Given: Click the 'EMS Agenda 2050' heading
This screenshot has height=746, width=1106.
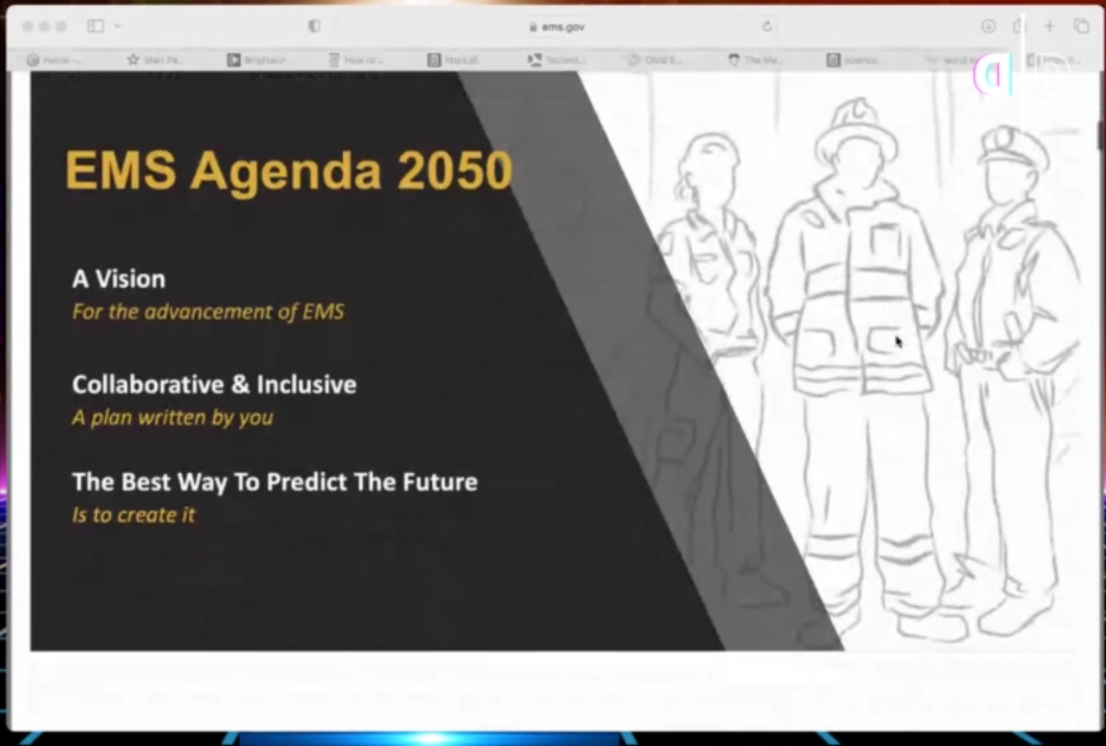Looking at the screenshot, I should click(288, 170).
